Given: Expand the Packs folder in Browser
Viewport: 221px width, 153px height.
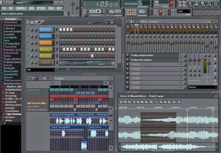Looking at the screenshot, I should pos(7,56).
